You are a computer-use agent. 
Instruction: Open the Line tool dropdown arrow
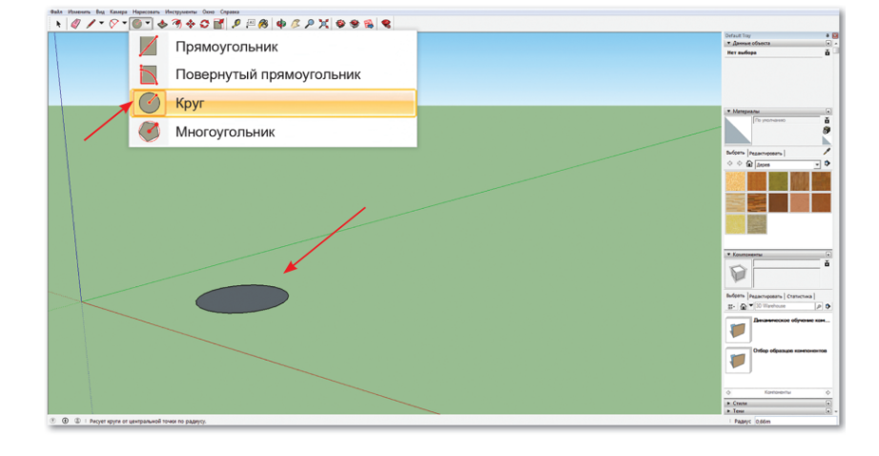pos(101,24)
